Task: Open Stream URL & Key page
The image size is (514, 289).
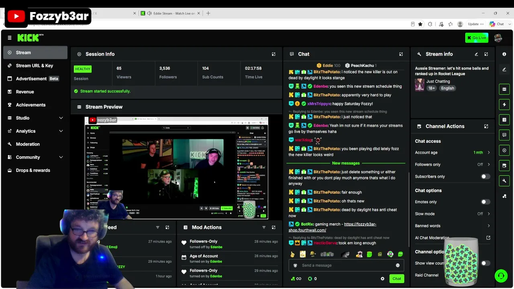Action: [x=35, y=66]
